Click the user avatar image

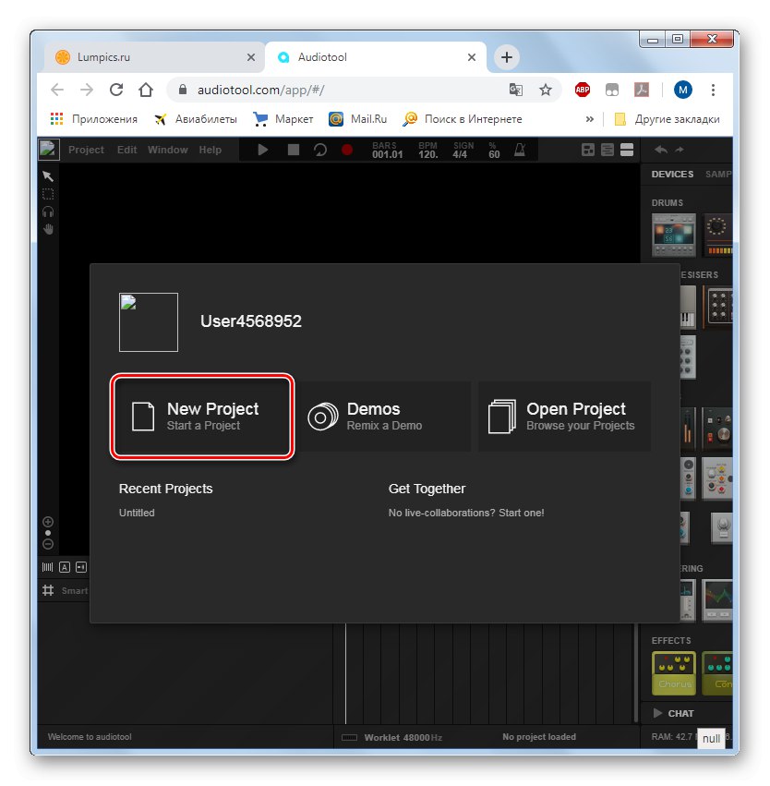tap(149, 321)
